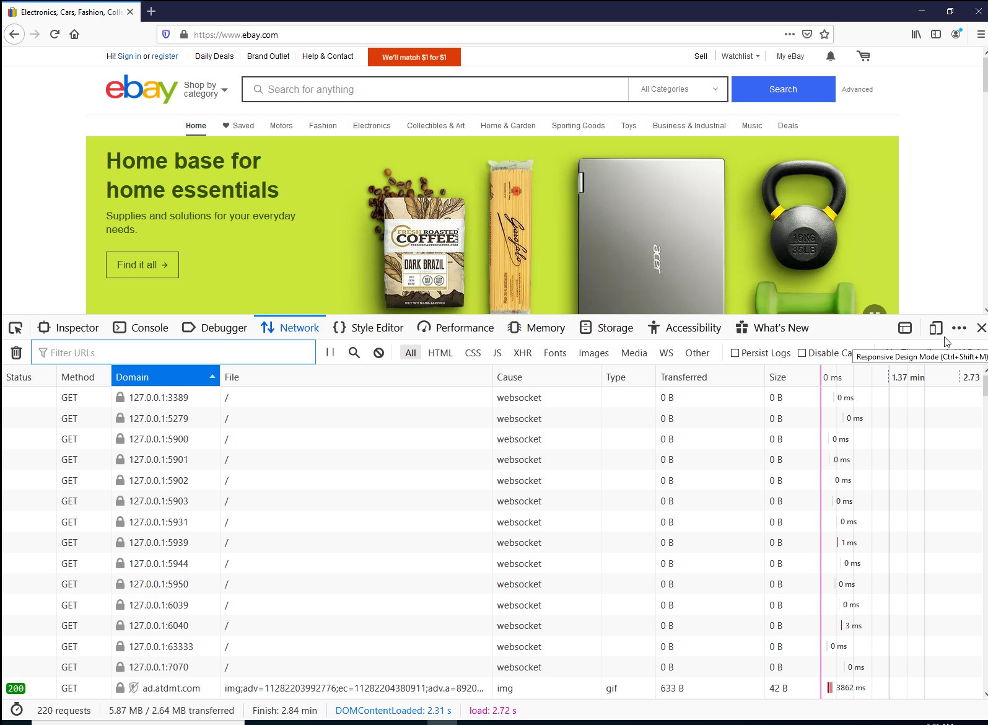The width and height of the screenshot is (988, 725).
Task: Open Advanced search link
Action: [857, 89]
